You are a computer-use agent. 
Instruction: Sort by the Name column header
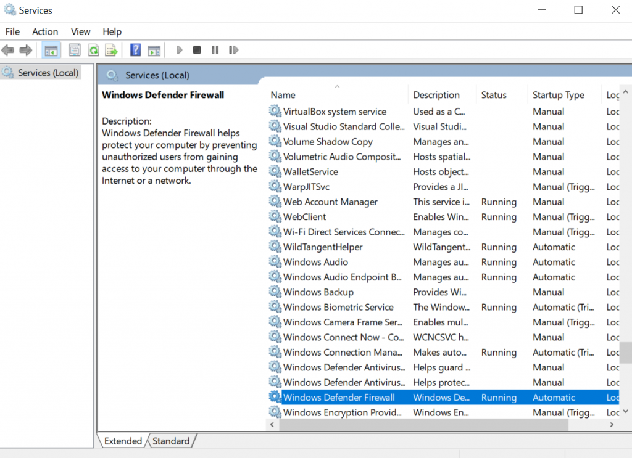338,95
